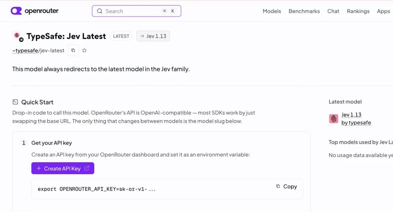This screenshot has height=212, width=393.
Task: Click the Latest model sidebar heading
Action: pyautogui.click(x=345, y=102)
